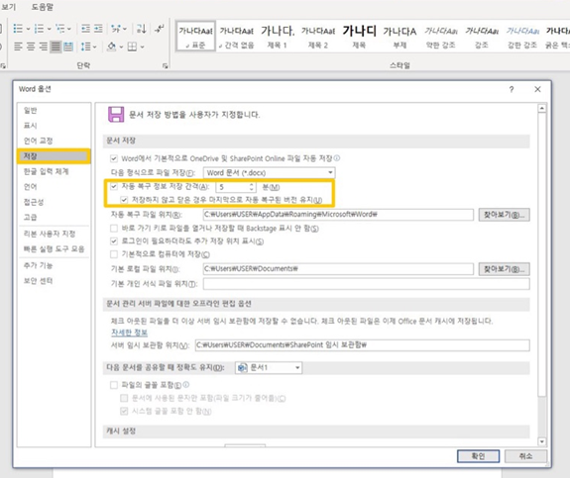Screen dimensions: 570x478
Task: Open line spacing dropdown arrow
Action: [x=95, y=47]
